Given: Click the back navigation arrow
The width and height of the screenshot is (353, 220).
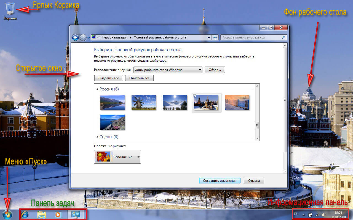Looking at the screenshot, I should (75, 37).
